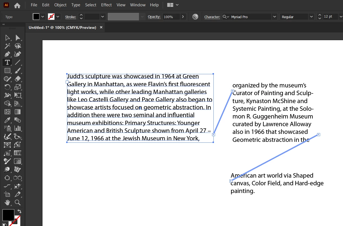
Task: Select the Hand tool
Action: 7,203
